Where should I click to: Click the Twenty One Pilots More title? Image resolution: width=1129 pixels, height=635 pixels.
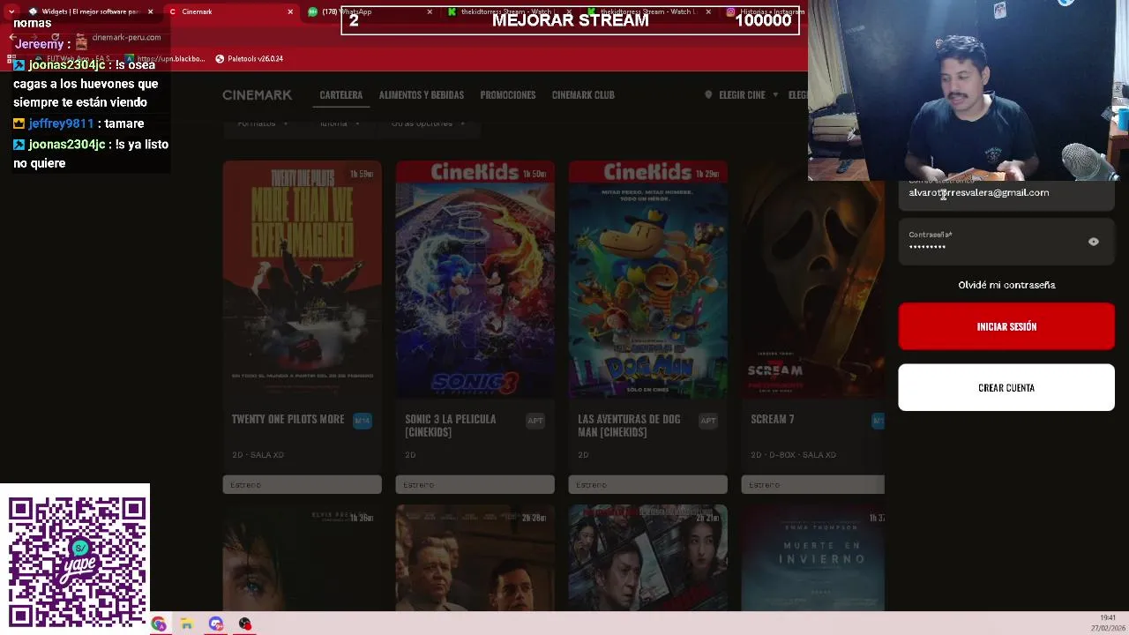coord(288,419)
